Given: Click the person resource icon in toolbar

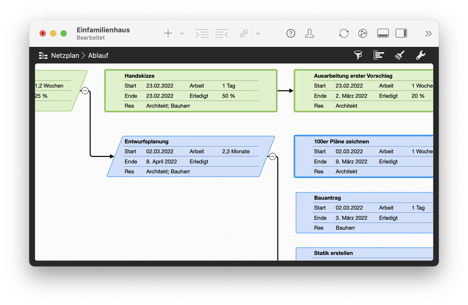Looking at the screenshot, I should (309, 33).
